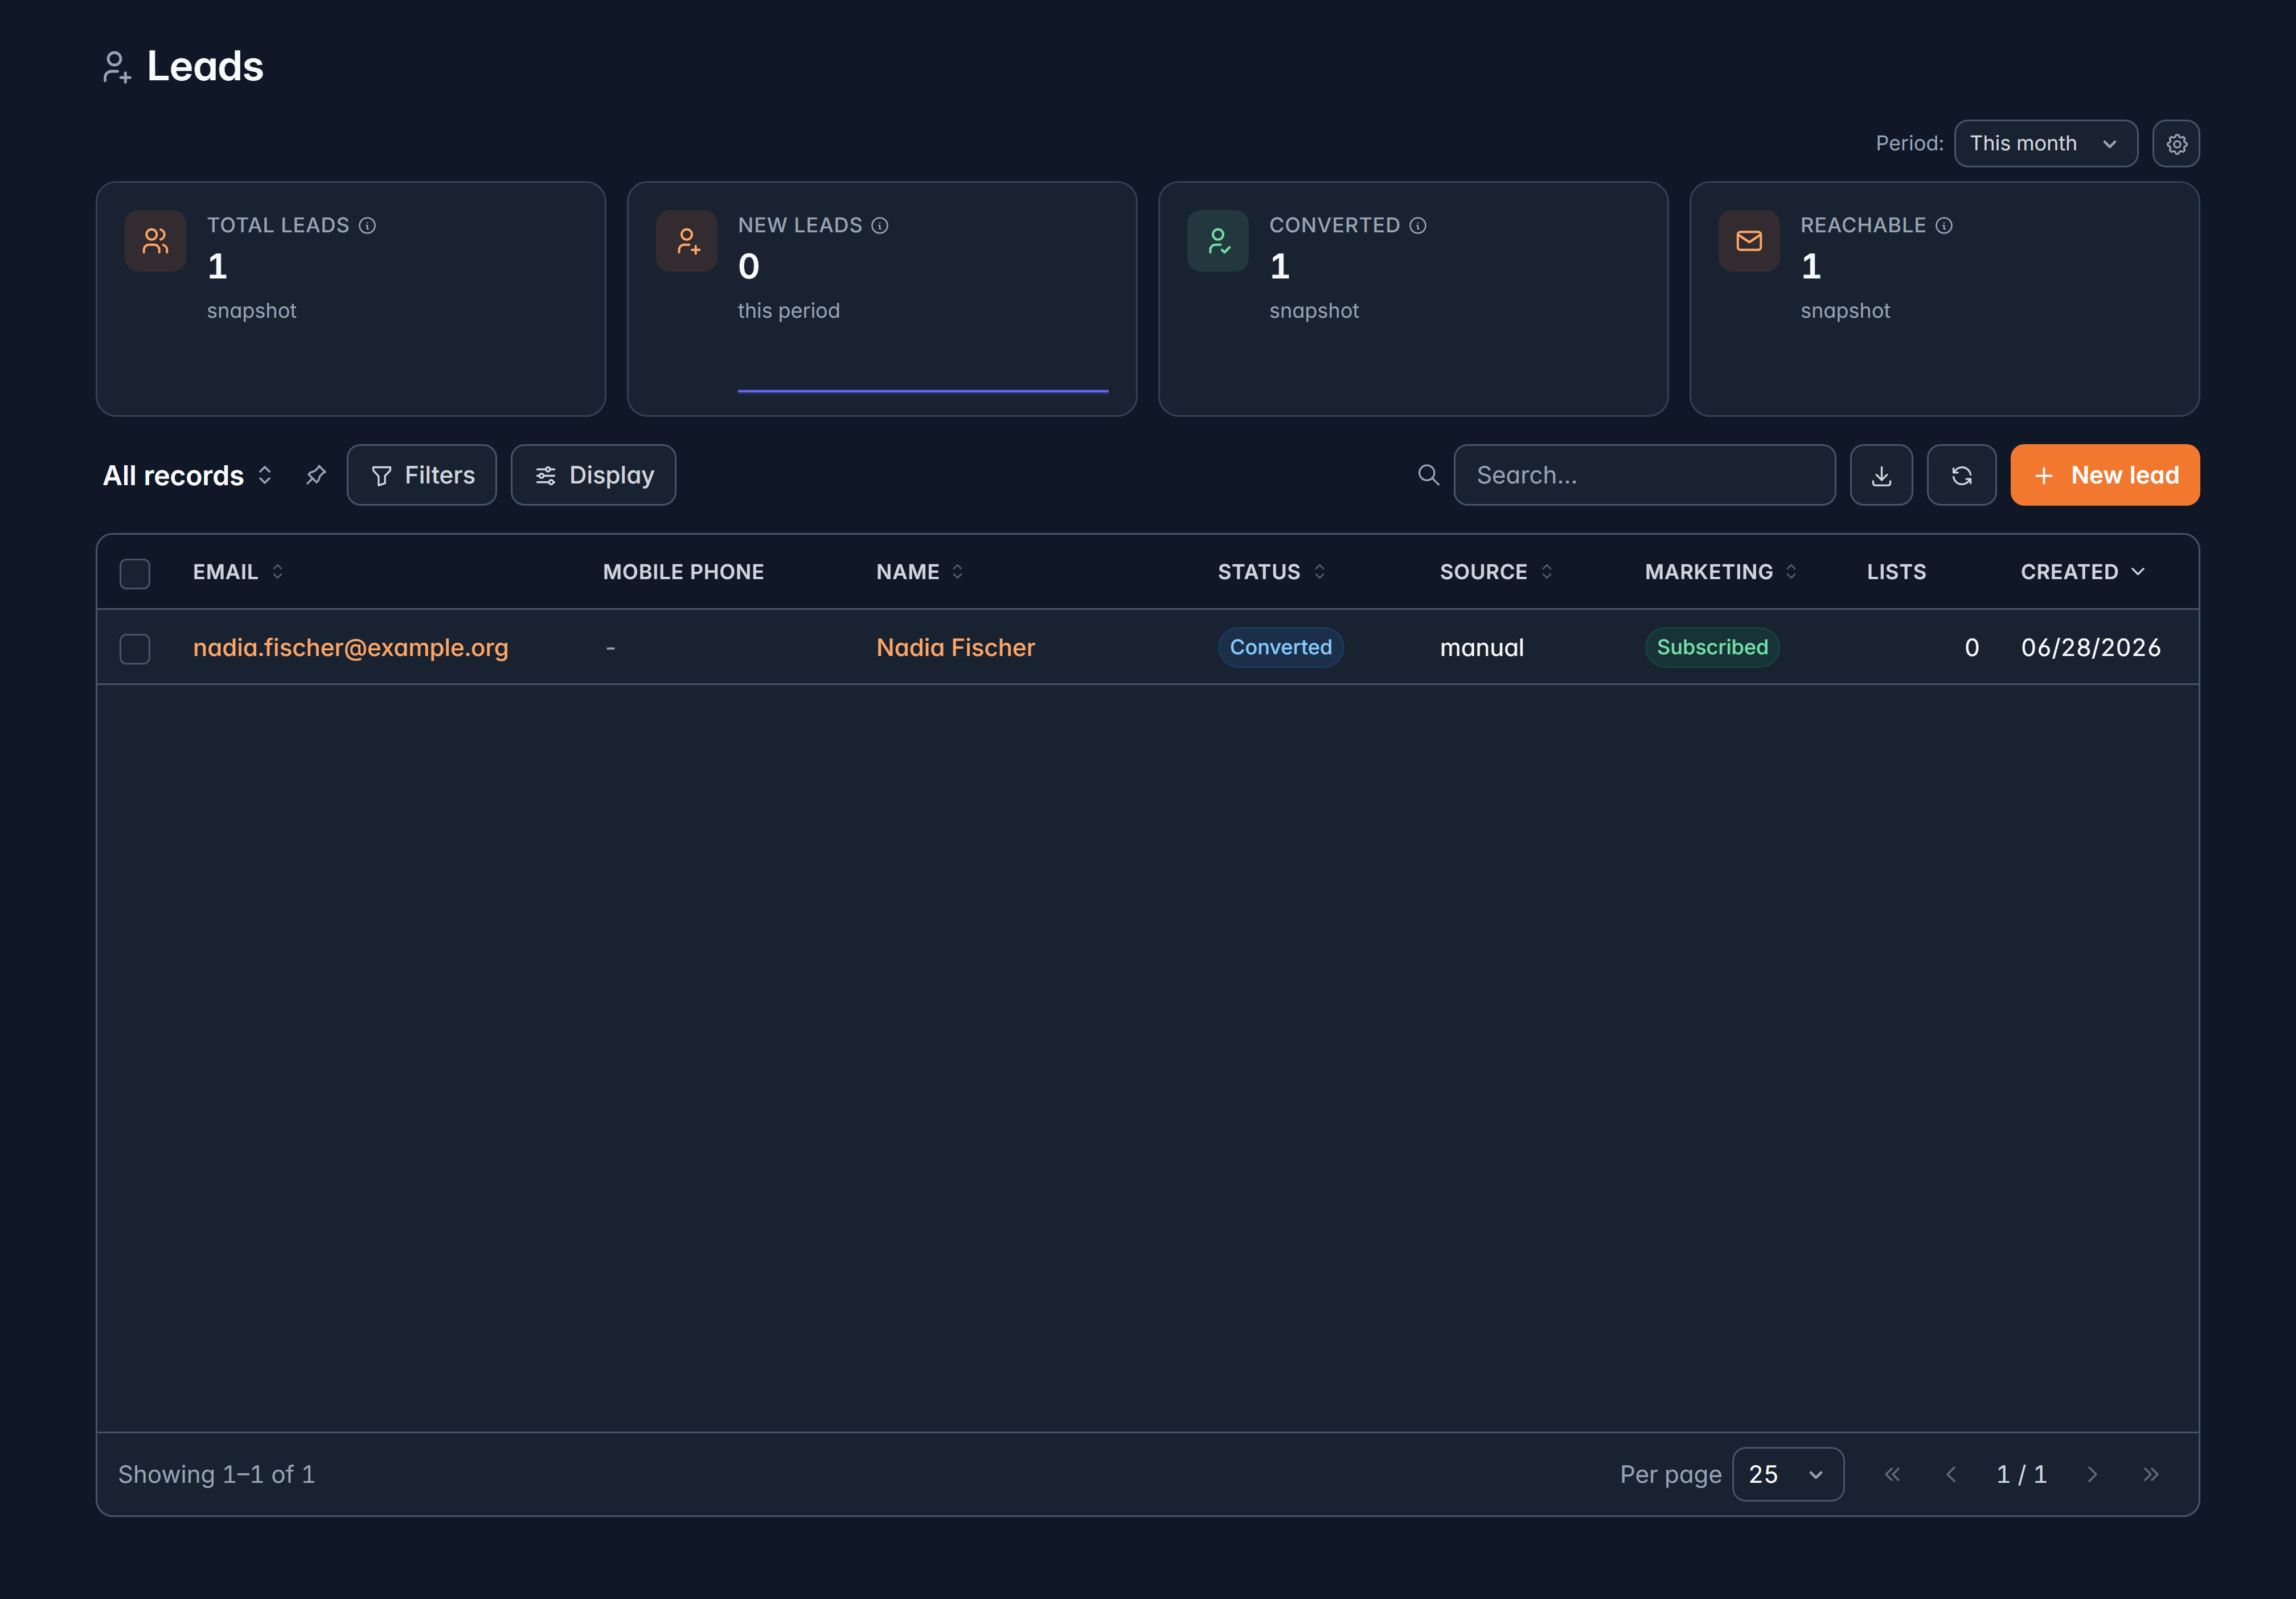Click the Mobile Phone column header
This screenshot has height=1599, width=2296.
pos(683,572)
